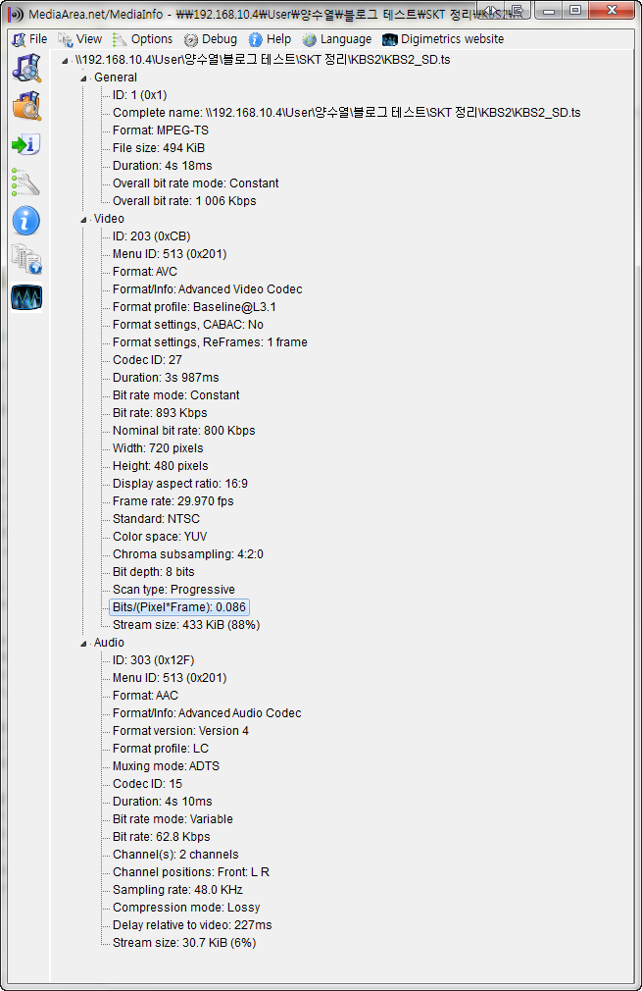Viewport: 642px width, 991px height.
Task: Select 'Format/Info: Advanced Video Codec' row
Action: pos(208,289)
